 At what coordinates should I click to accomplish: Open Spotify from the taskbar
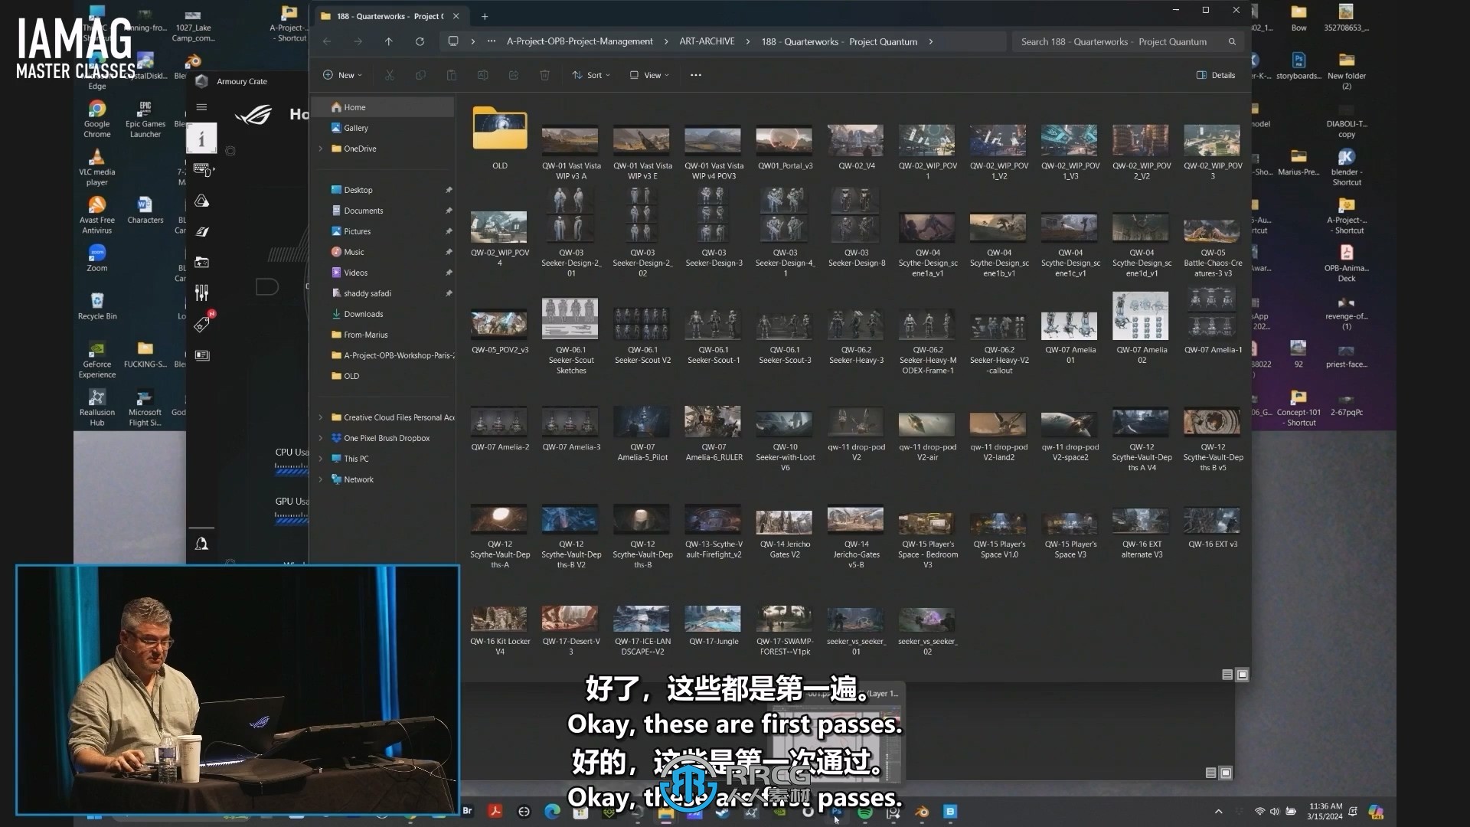coord(865,812)
